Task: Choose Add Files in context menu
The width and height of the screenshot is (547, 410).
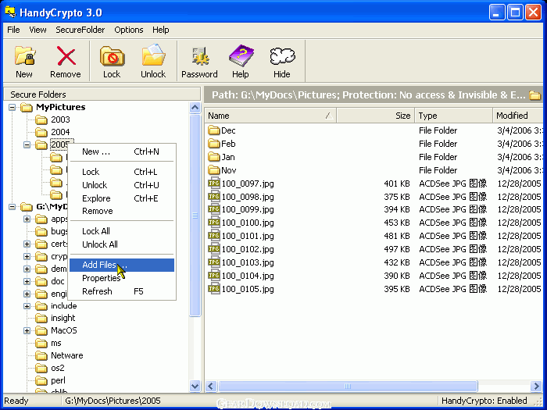Action: click(122, 265)
